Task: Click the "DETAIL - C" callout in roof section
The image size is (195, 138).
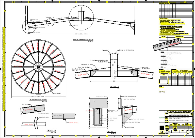Action: pos(34,20)
